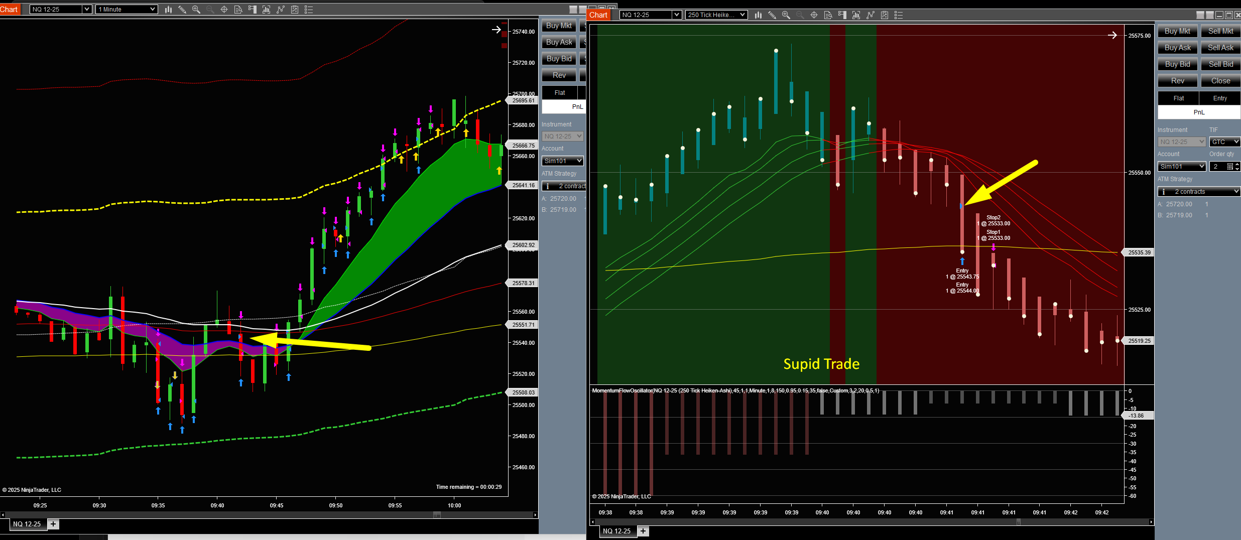Open order quantity calculator icon
The height and width of the screenshot is (540, 1241).
click(x=1229, y=167)
